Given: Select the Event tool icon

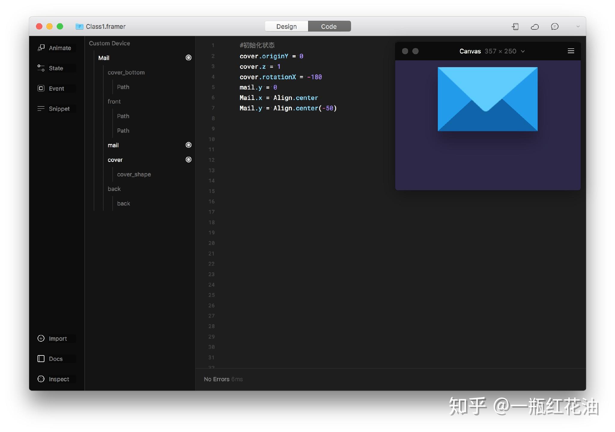Looking at the screenshot, I should point(41,88).
